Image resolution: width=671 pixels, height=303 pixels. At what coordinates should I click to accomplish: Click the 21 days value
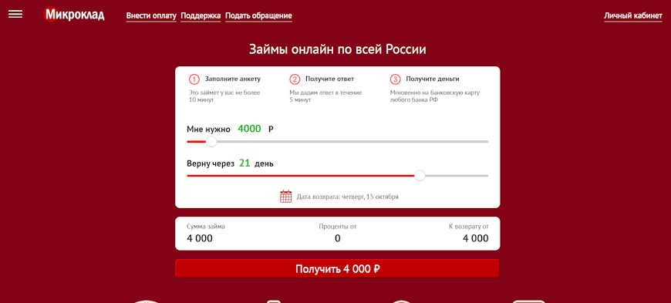pos(244,163)
